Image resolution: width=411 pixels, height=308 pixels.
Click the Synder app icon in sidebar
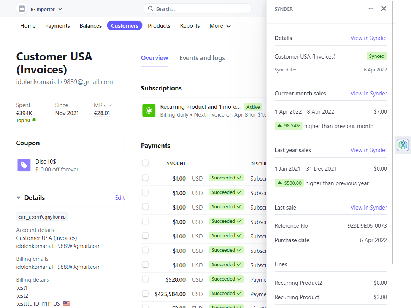(403, 145)
